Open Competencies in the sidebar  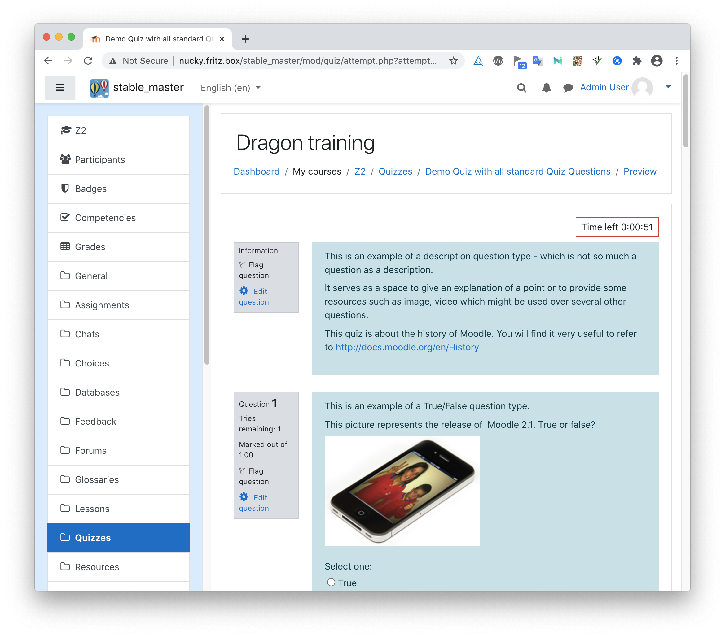[118, 218]
